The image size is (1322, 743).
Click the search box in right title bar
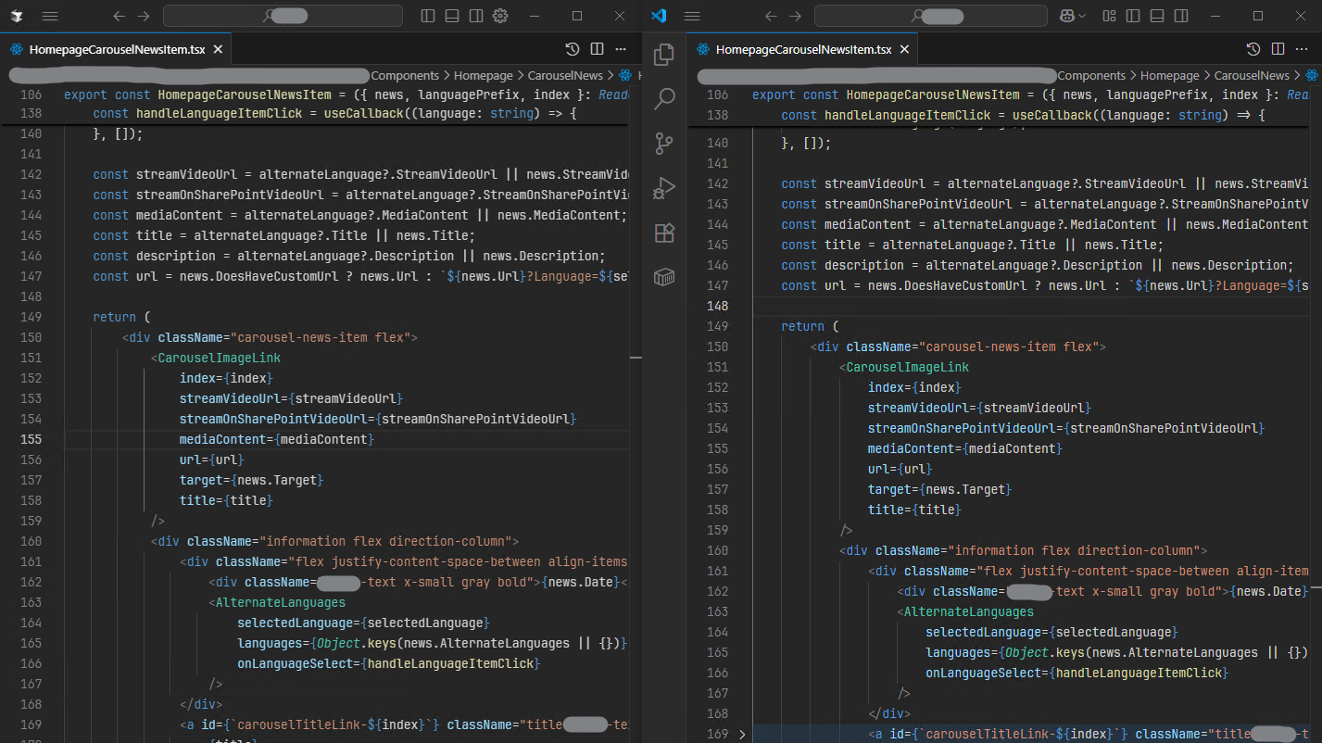pos(933,16)
